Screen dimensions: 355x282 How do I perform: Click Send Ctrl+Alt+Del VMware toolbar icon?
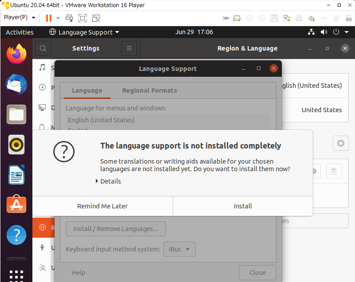click(69, 18)
